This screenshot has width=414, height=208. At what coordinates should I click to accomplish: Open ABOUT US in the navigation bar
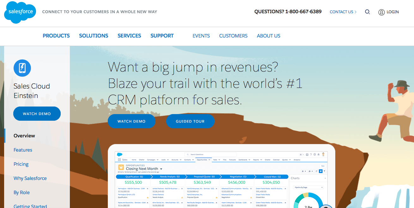(269, 36)
